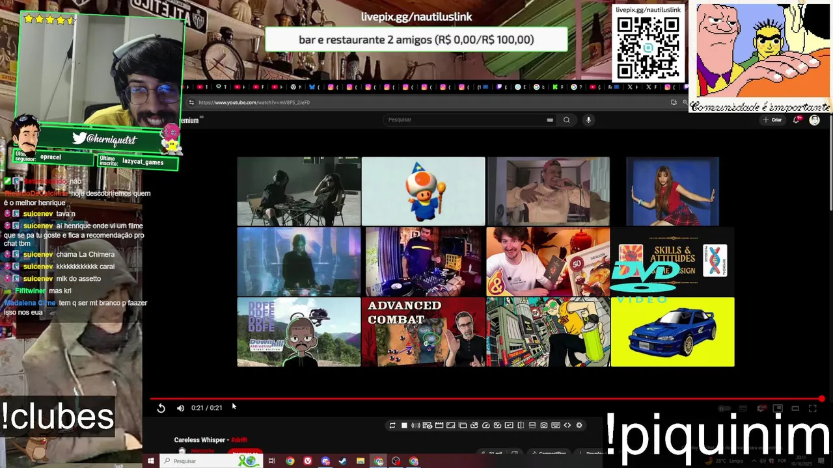Click the youtube.com URL in the address bar
The width and height of the screenshot is (833, 468).
click(x=254, y=103)
